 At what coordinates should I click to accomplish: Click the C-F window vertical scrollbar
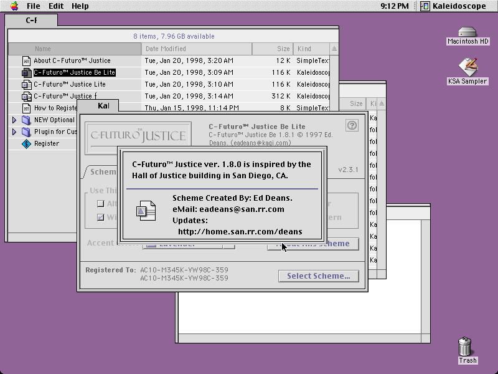point(334,83)
